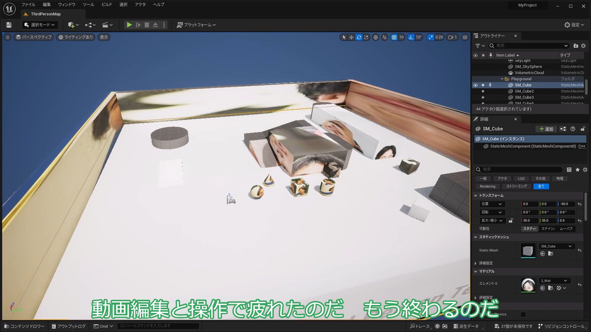Click the Outliner search field
This screenshot has width=591, height=332.
pos(528,45)
